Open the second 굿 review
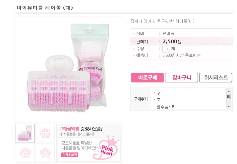 point(158,99)
